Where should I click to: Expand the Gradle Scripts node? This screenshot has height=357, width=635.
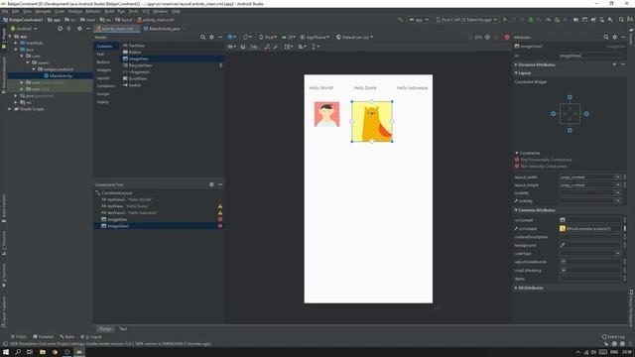pos(11,109)
